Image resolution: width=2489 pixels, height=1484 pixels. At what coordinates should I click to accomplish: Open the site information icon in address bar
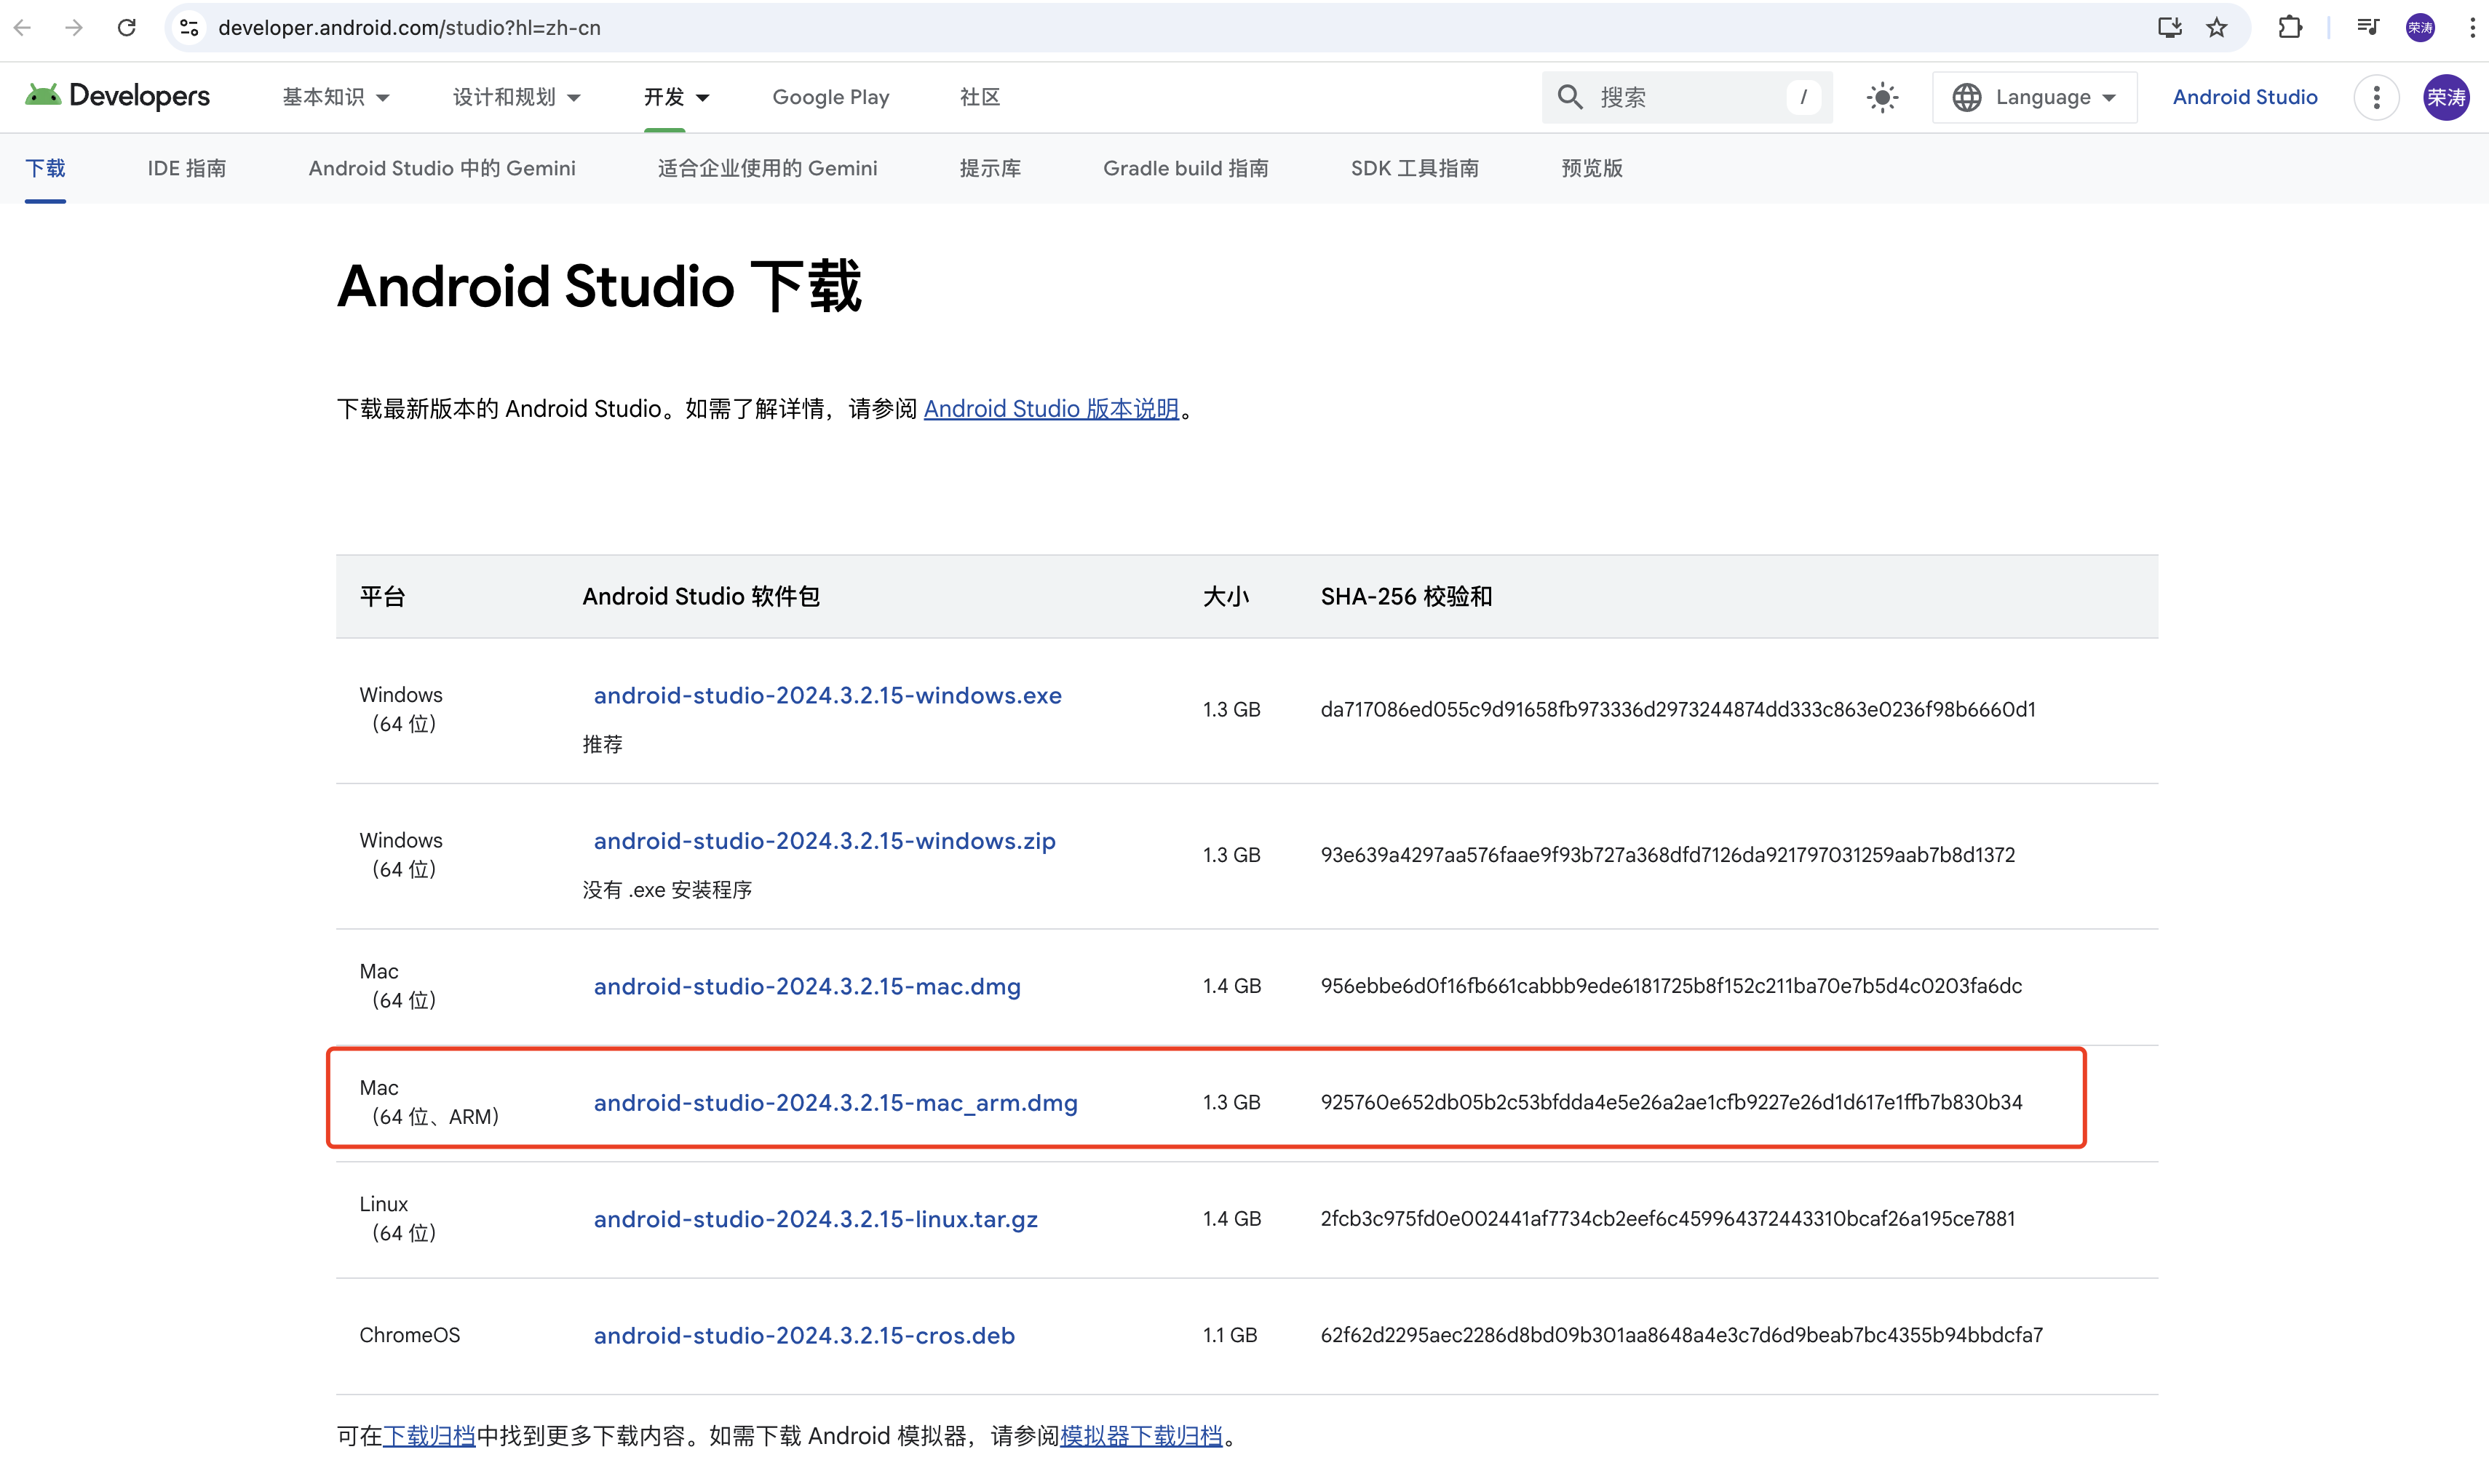coord(189,27)
